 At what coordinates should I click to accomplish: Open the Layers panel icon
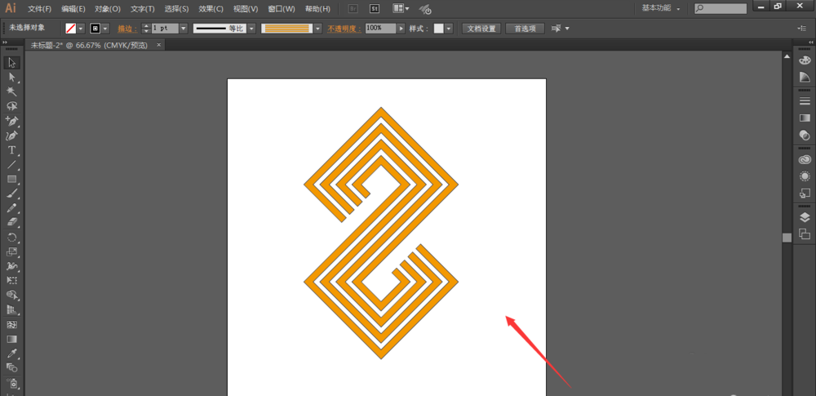[x=805, y=217]
